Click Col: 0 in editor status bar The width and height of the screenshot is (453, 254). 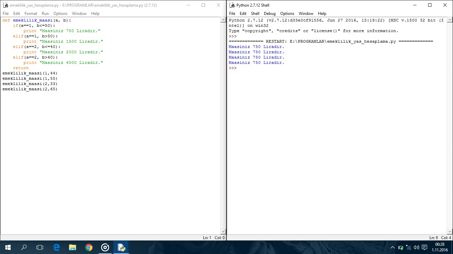(220, 238)
